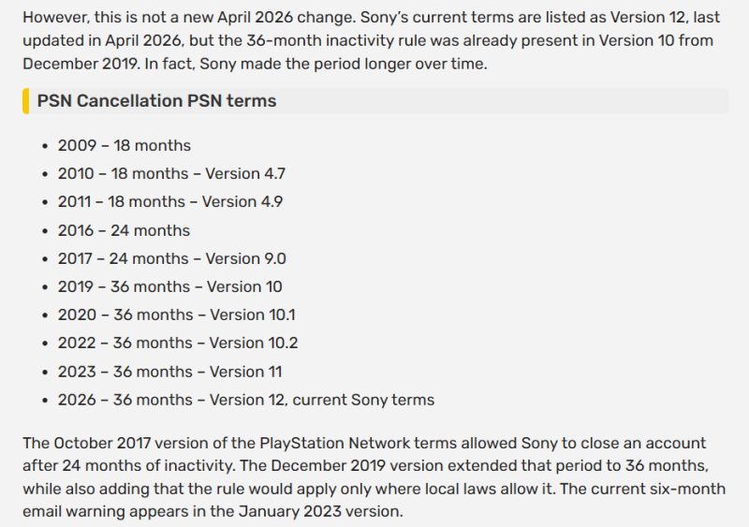The height and width of the screenshot is (527, 749).
Task: Click the 2020 Version 10.1 entry
Action: point(177,315)
